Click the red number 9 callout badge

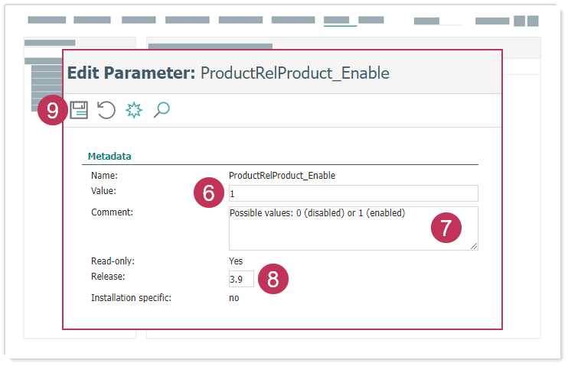[52, 111]
